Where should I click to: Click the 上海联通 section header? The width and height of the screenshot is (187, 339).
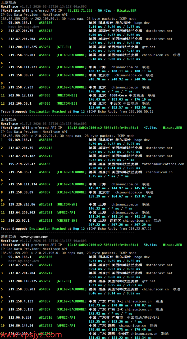point(8,119)
